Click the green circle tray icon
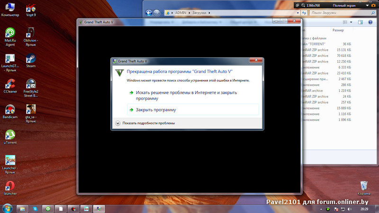 coord(328,209)
